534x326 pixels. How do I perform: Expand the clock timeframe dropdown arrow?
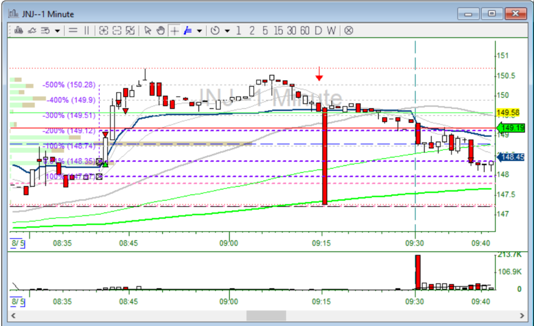click(227, 30)
